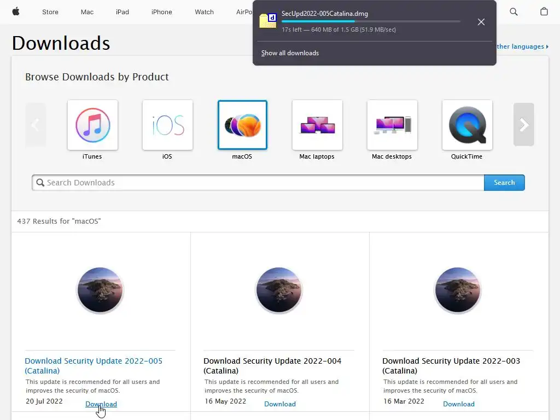
Task: Click the Catalina image for Security Update 2022-004
Action: [279, 290]
